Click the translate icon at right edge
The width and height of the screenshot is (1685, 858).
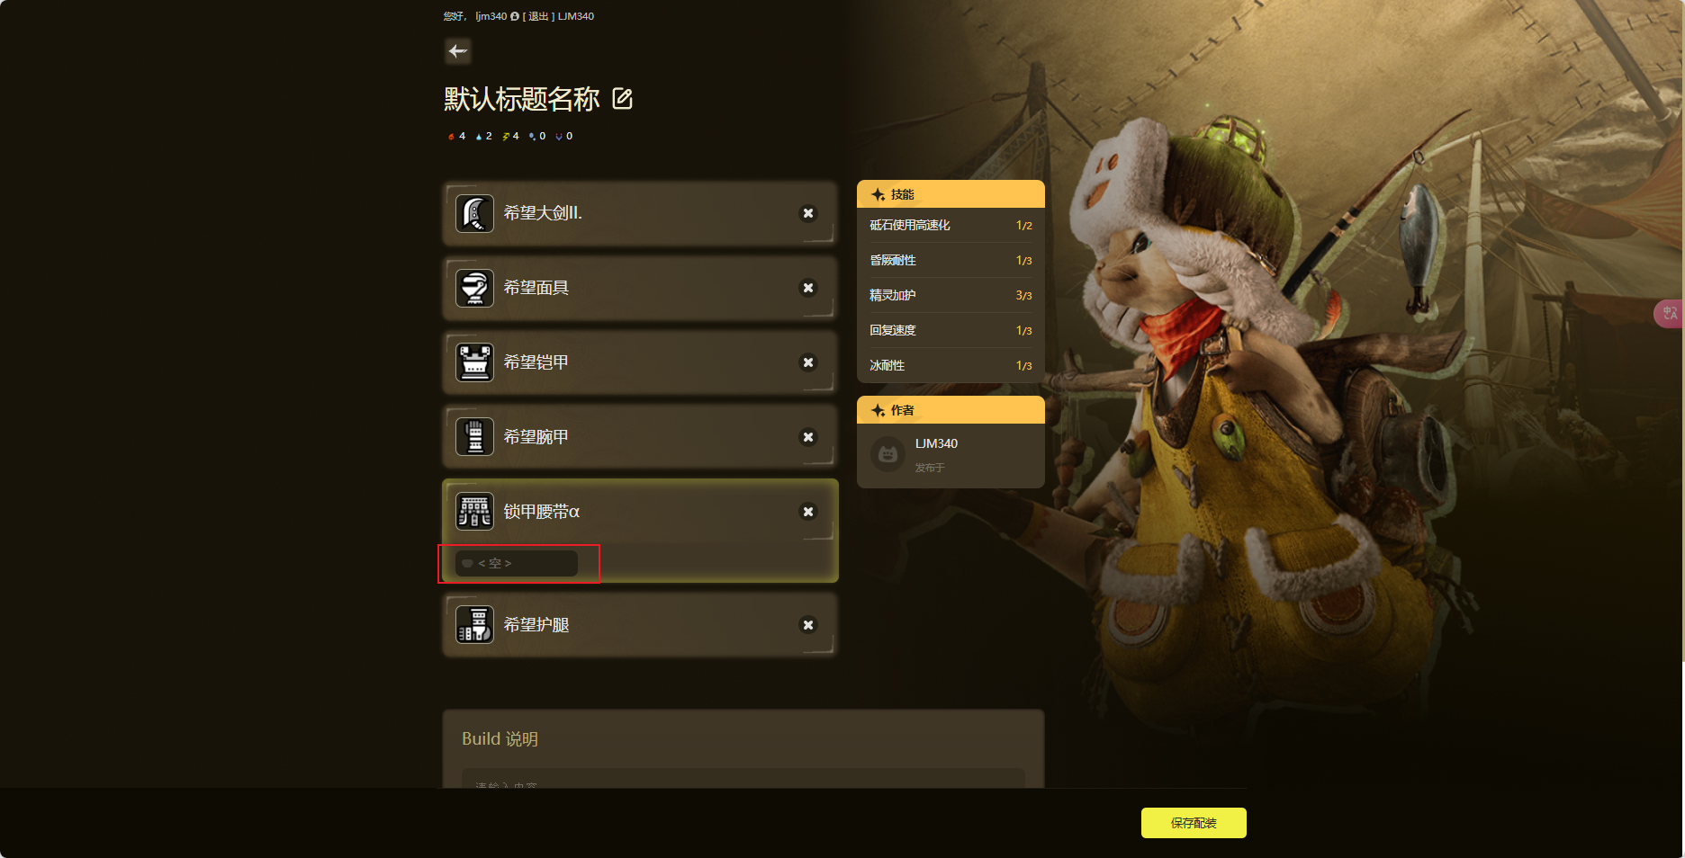(1670, 314)
